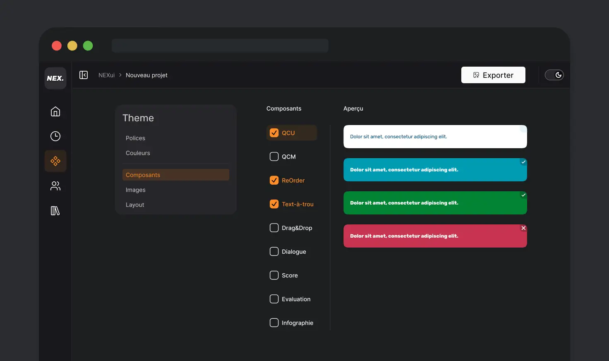The image size is (609, 361).
Task: Click the Exporter button
Action: pyautogui.click(x=493, y=75)
